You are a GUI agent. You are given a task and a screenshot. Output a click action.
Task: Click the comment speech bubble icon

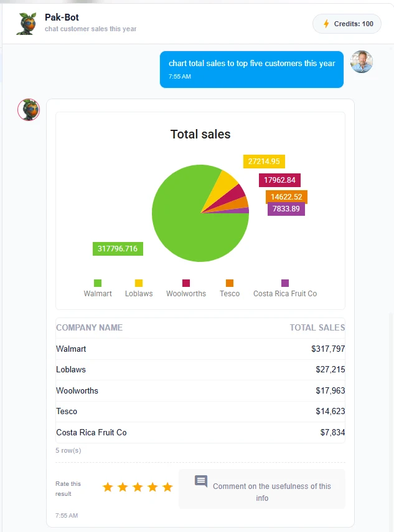pos(201,481)
